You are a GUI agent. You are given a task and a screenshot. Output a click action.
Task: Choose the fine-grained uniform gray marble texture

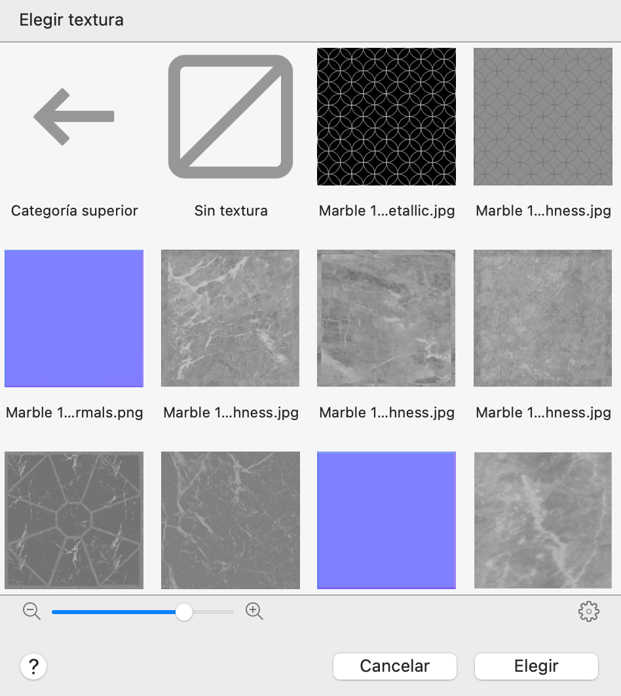(x=542, y=318)
